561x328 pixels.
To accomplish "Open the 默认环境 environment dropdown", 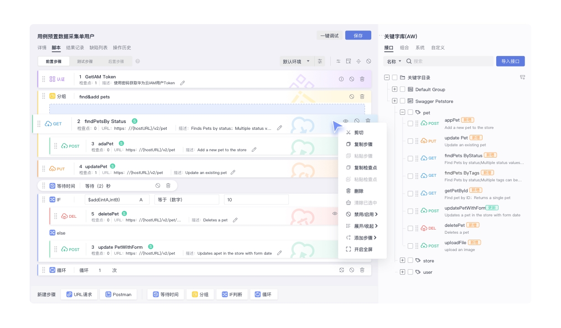I will (296, 61).
